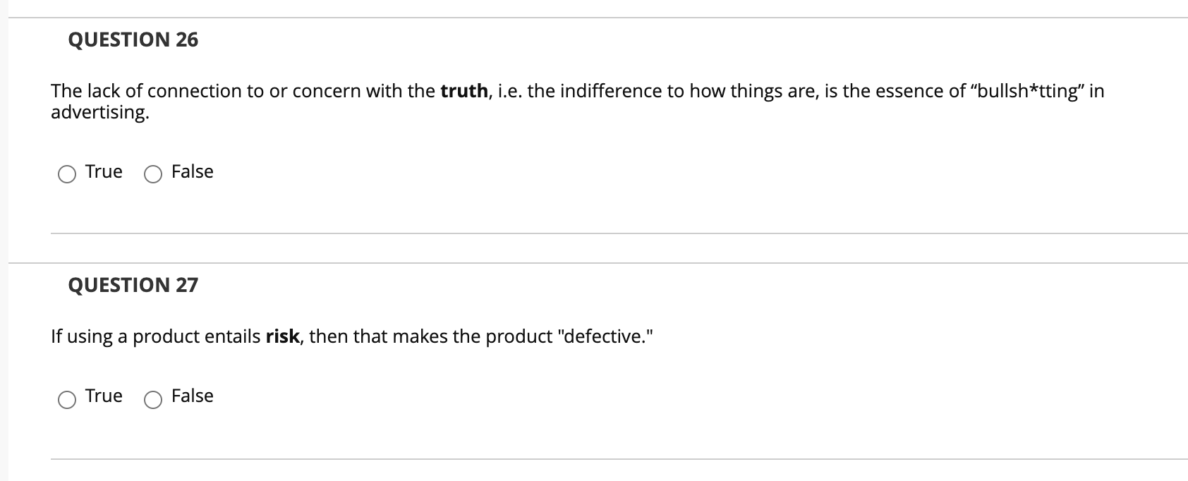Viewport: 1188px width, 481px height.
Task: Click the QUESTION 27 heading
Action: point(133,285)
